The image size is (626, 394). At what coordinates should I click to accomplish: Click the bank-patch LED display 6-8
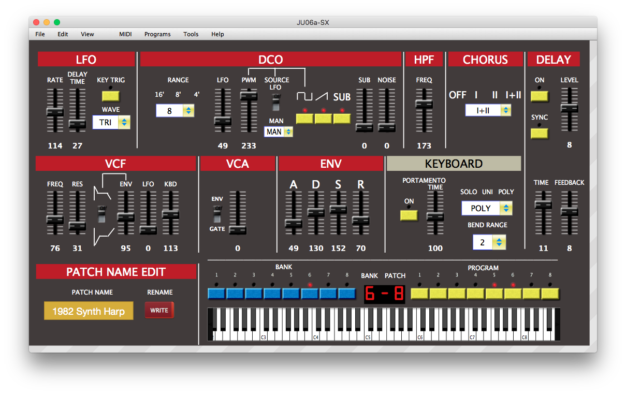385,294
